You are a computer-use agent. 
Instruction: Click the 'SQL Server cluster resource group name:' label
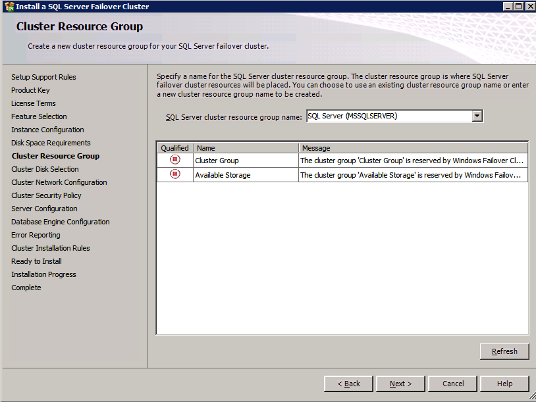click(234, 117)
